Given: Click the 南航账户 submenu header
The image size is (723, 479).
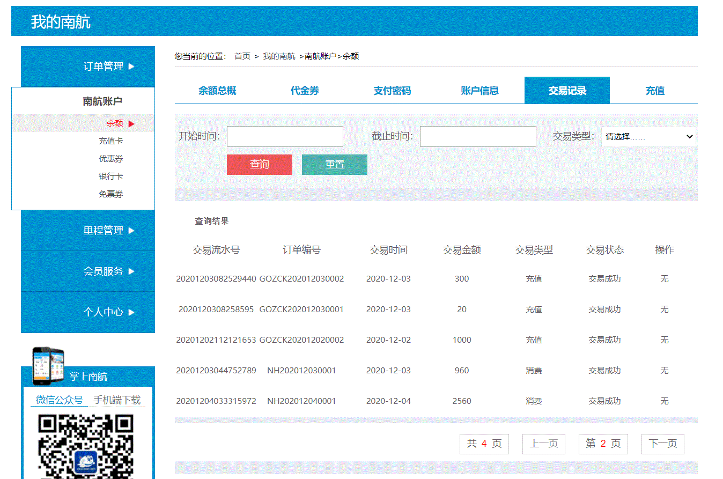Looking at the screenshot, I should coord(102,101).
